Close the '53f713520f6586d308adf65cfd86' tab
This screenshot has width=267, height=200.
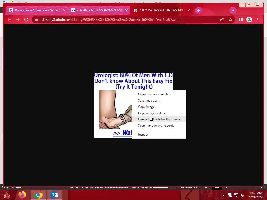point(189,10)
